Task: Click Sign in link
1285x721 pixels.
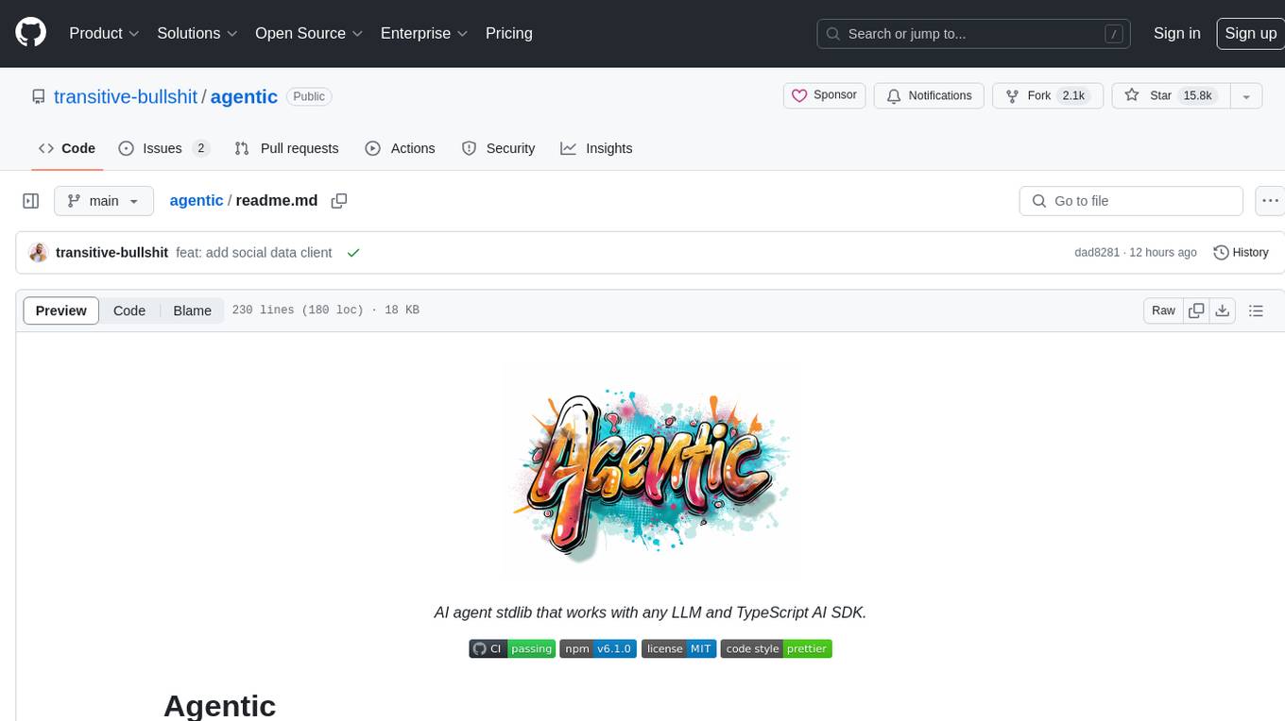Action: (x=1177, y=33)
